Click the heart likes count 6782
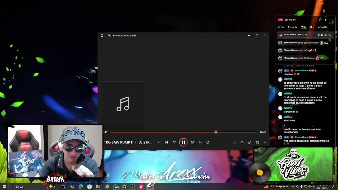This screenshot has width=338, height=190. pos(322,27)
